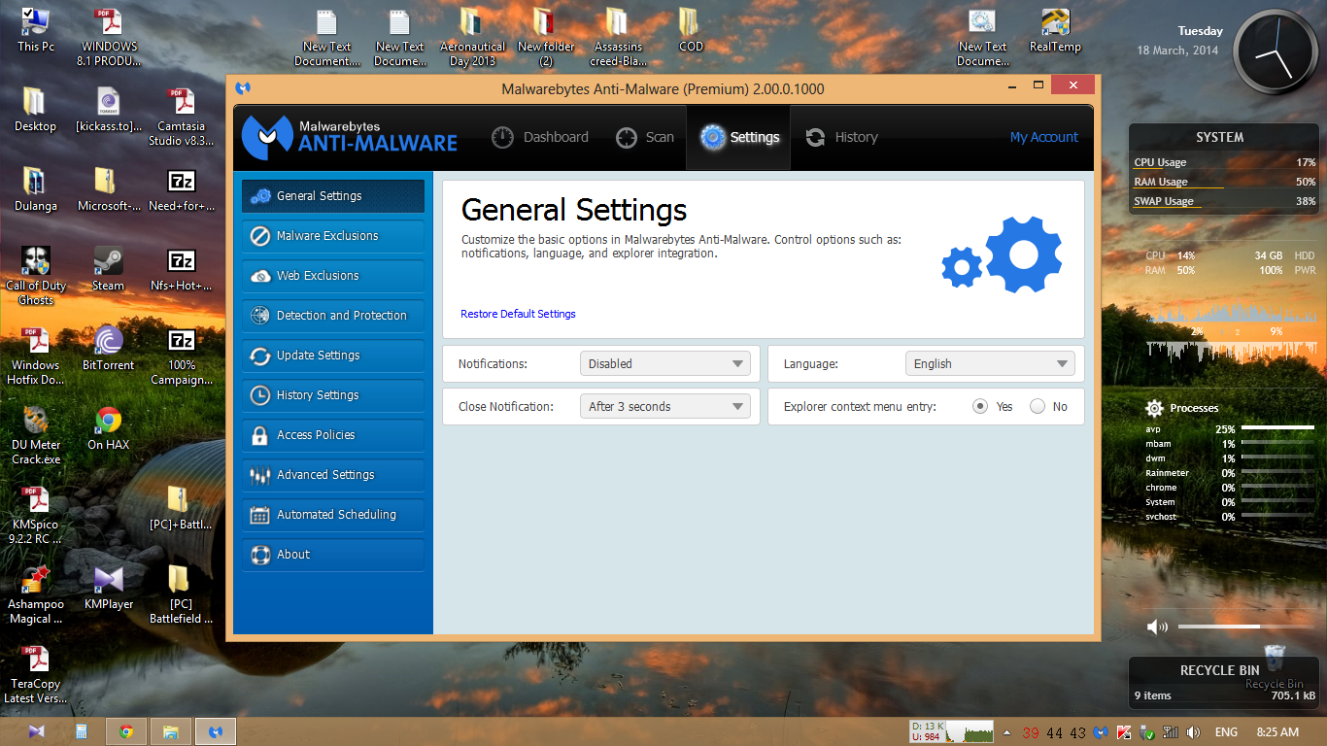Viewport: 1327px width, 746px height.
Task: Click the speaker icon in Rainmeter widget
Action: [1157, 627]
